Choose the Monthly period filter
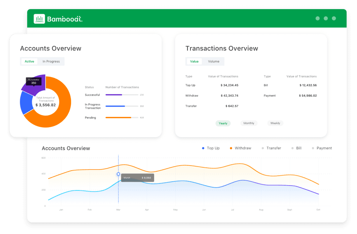The height and width of the screenshot is (234, 357). click(x=249, y=123)
